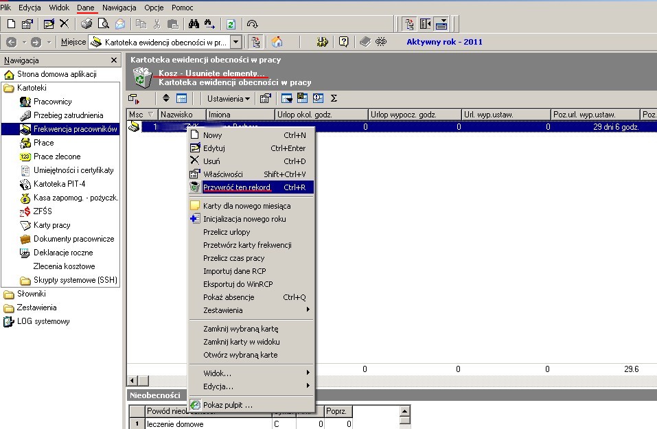The width and height of the screenshot is (657, 429).
Task: Click the book icon in toolbar
Action: [365, 42]
